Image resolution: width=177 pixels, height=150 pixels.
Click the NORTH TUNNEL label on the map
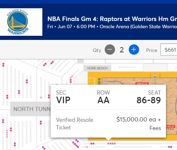(x=32, y=109)
